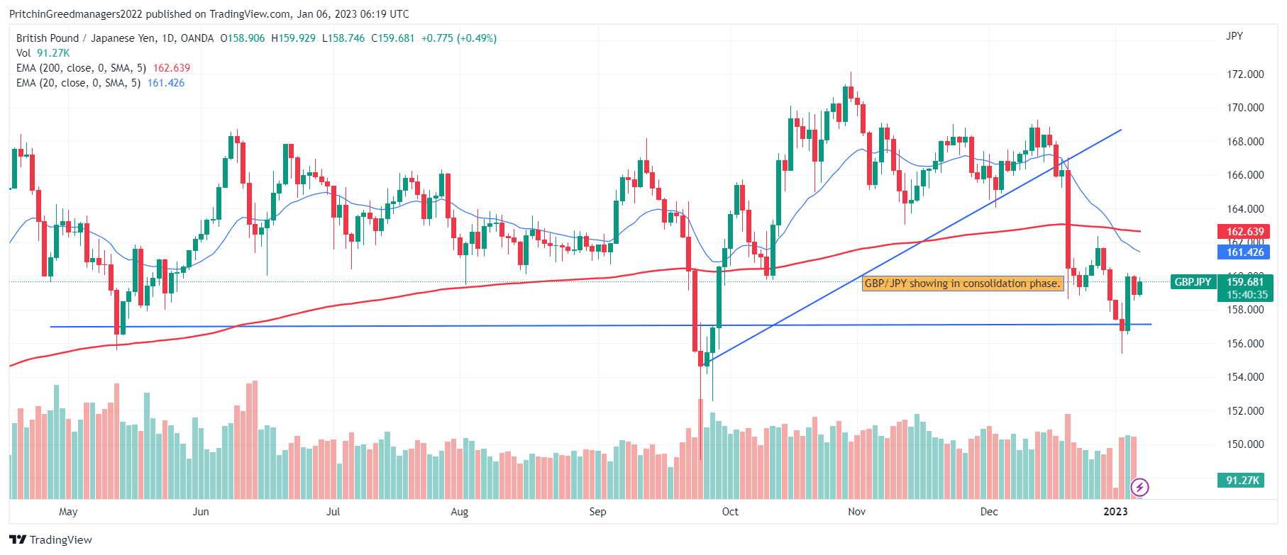Click the 159.681 current price label
1287x555 pixels.
click(x=1245, y=282)
